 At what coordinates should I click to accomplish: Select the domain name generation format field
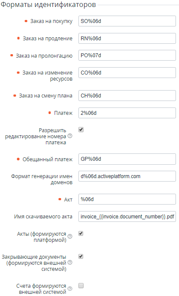127,176
